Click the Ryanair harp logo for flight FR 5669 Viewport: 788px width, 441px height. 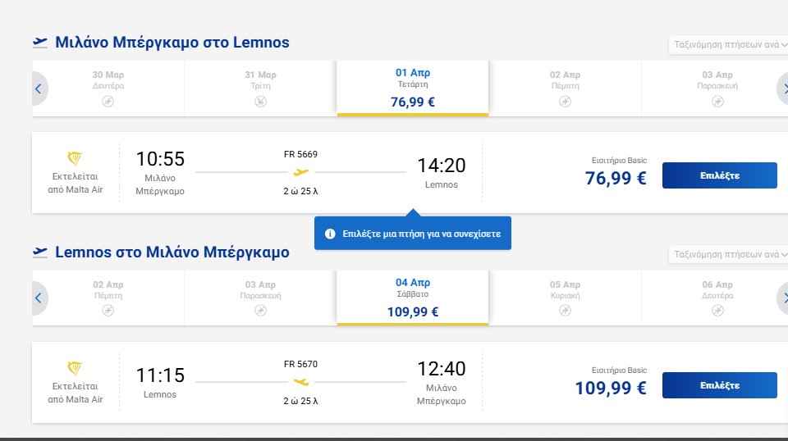coord(75,158)
